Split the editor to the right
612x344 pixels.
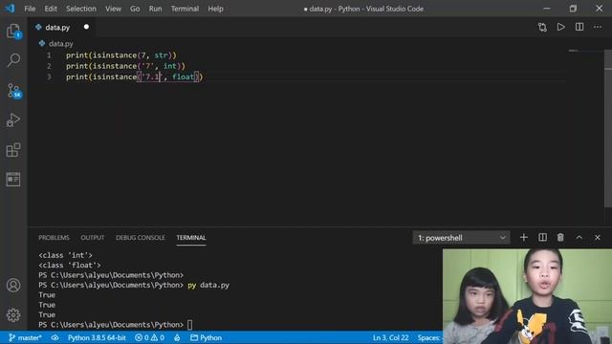pyautogui.click(x=579, y=27)
